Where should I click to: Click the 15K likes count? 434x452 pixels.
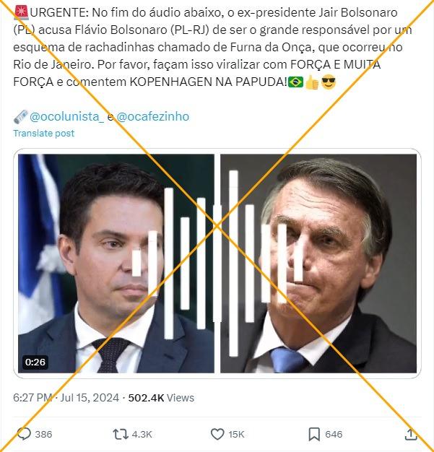click(x=236, y=434)
